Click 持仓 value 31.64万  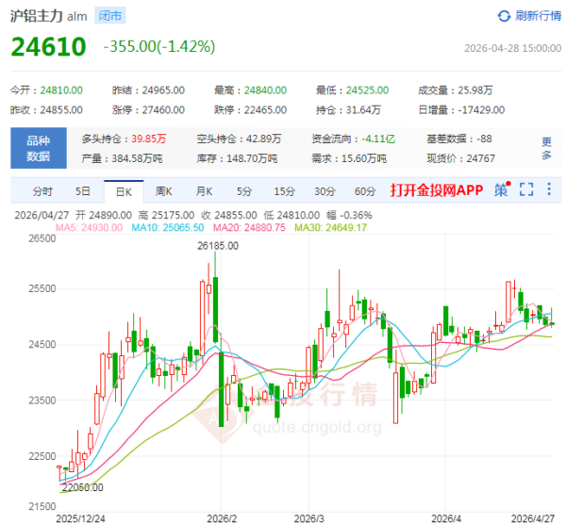(x=363, y=110)
